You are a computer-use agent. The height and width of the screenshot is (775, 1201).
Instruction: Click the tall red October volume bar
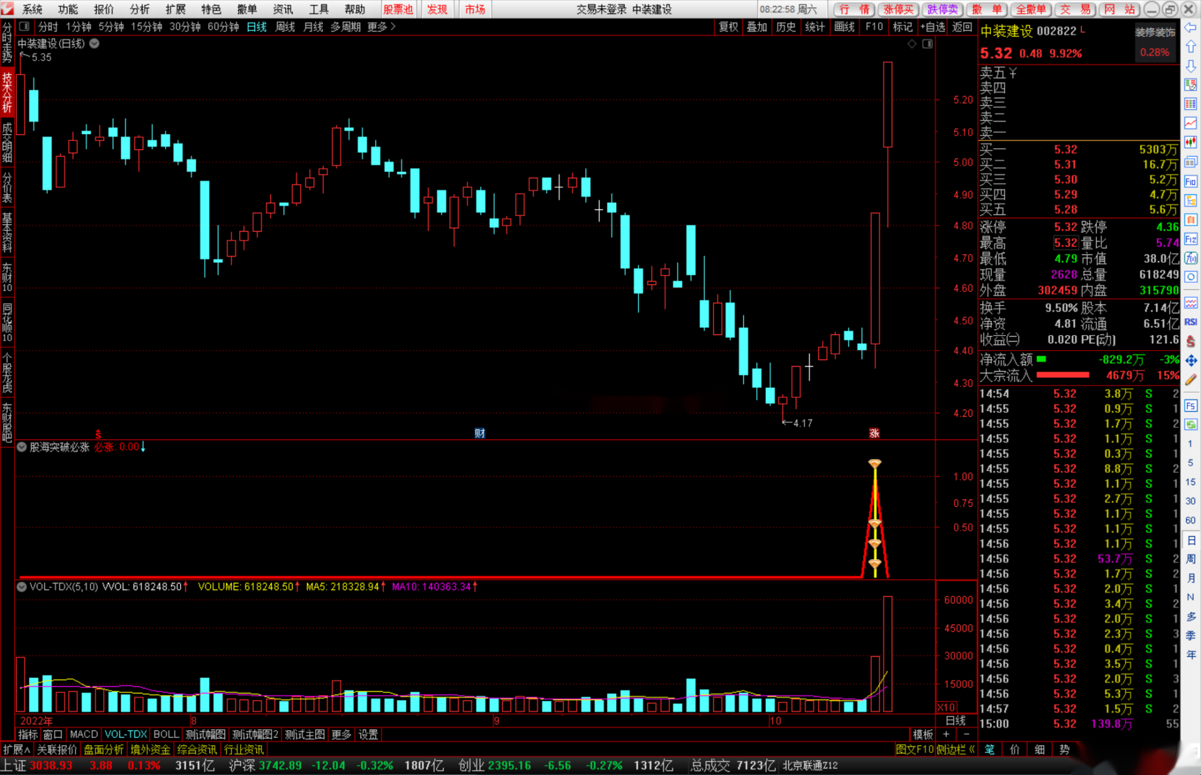click(888, 653)
